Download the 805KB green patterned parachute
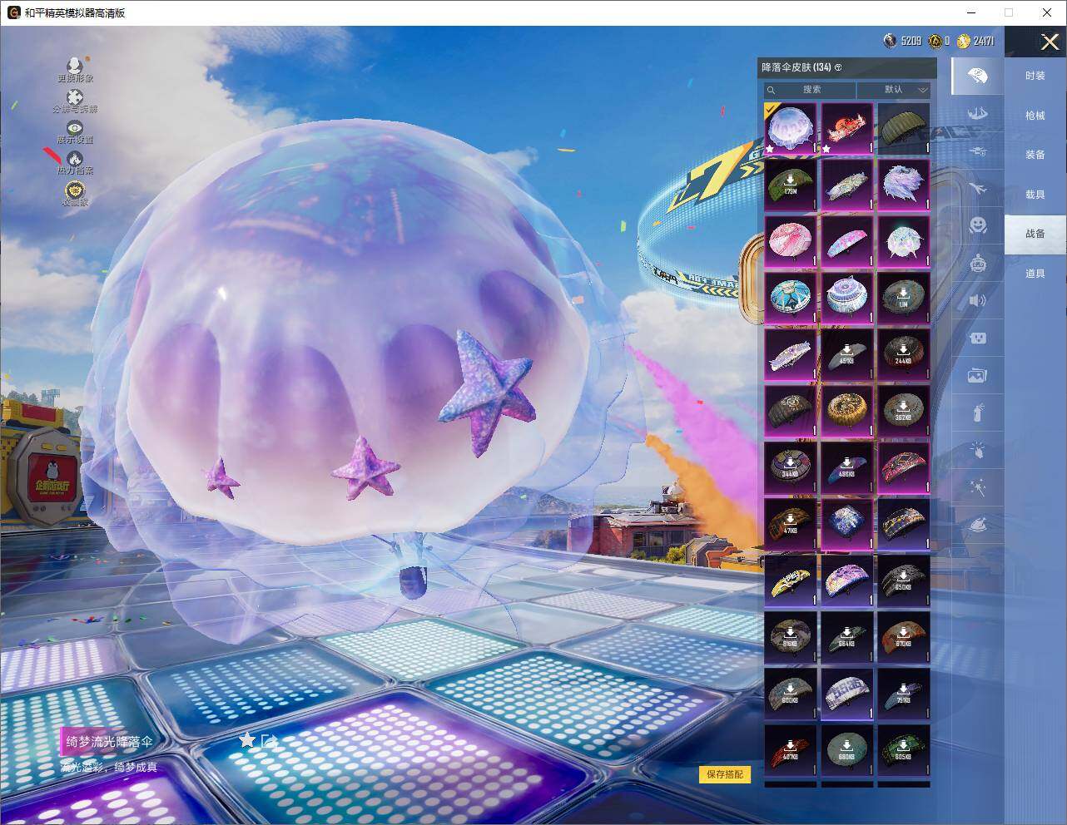This screenshot has width=1067, height=825. pos(904,750)
